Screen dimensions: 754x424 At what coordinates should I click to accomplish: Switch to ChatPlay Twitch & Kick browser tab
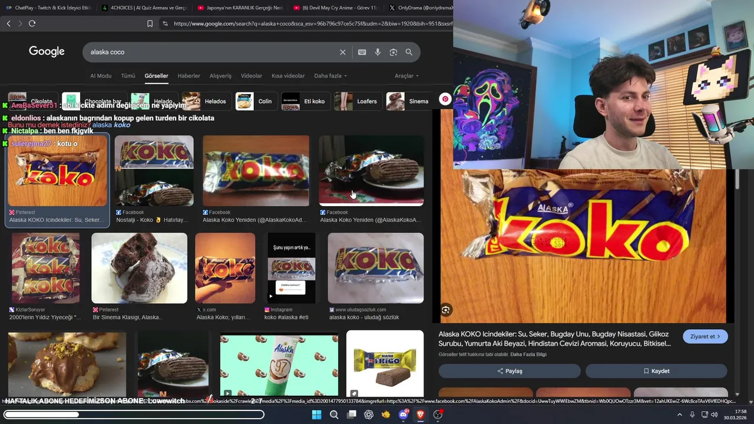(x=47, y=8)
